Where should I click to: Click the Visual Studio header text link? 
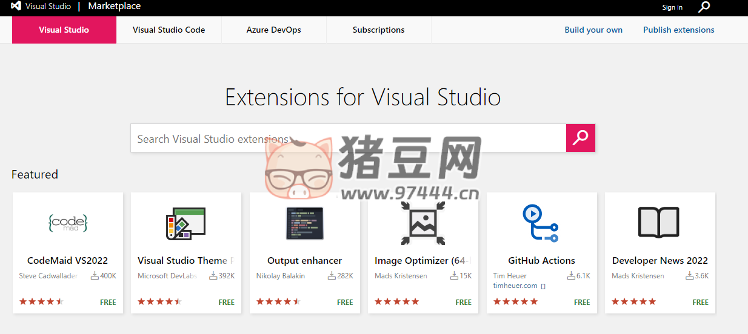click(48, 7)
